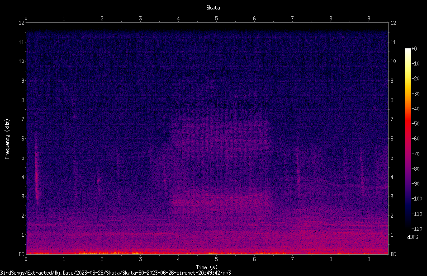The width and height of the screenshot is (427, 276).
Task: Click the "8" tick on the top time axis
Action: pos(331,19)
